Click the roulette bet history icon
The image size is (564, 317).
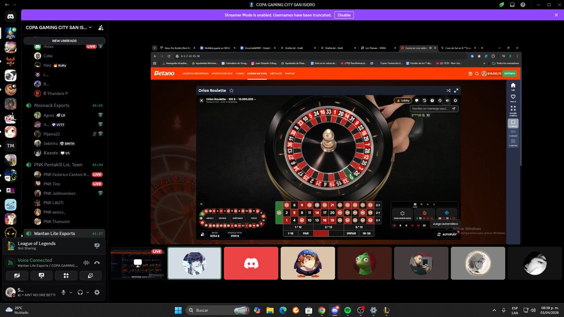click(x=424, y=101)
